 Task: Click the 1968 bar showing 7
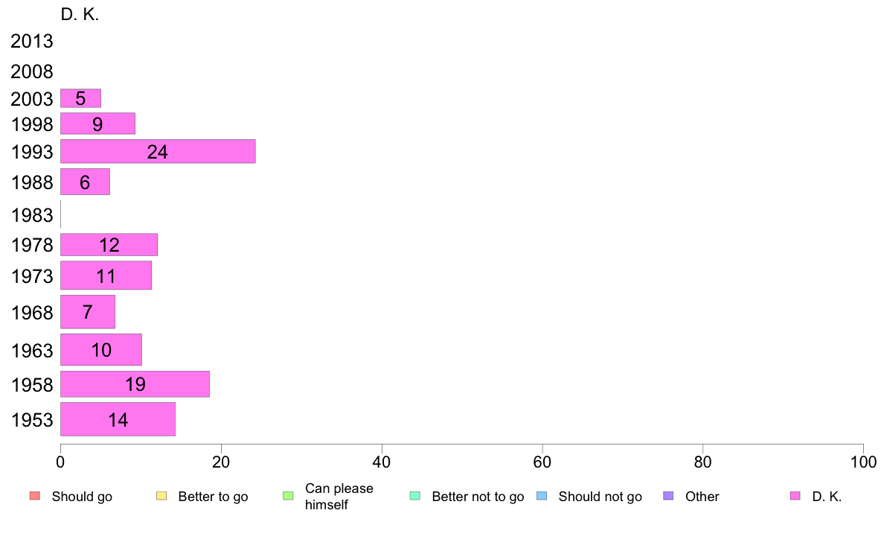pos(87,311)
